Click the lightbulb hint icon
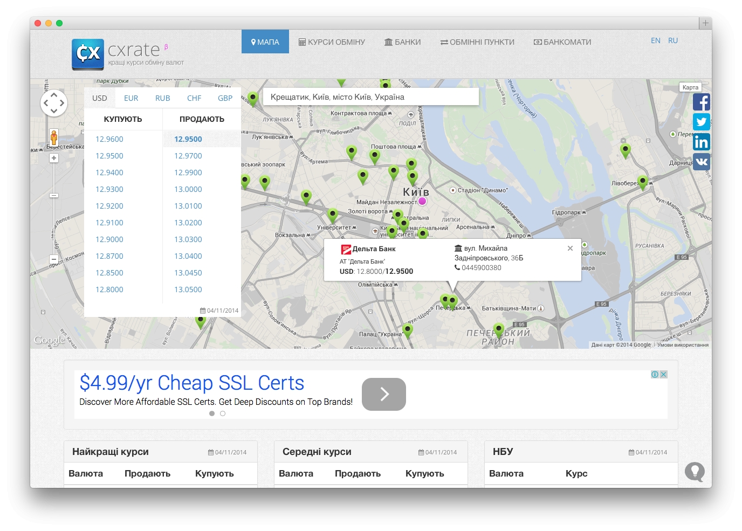The image size is (742, 531). (x=695, y=472)
